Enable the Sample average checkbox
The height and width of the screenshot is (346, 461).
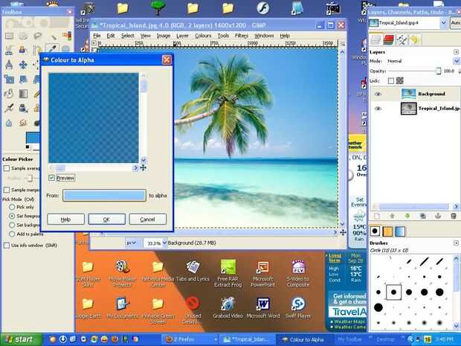pos(7,168)
